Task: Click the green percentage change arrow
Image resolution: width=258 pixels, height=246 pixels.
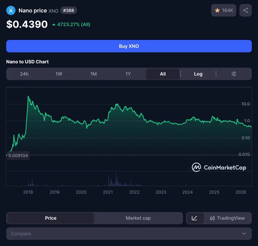Action: (53, 25)
